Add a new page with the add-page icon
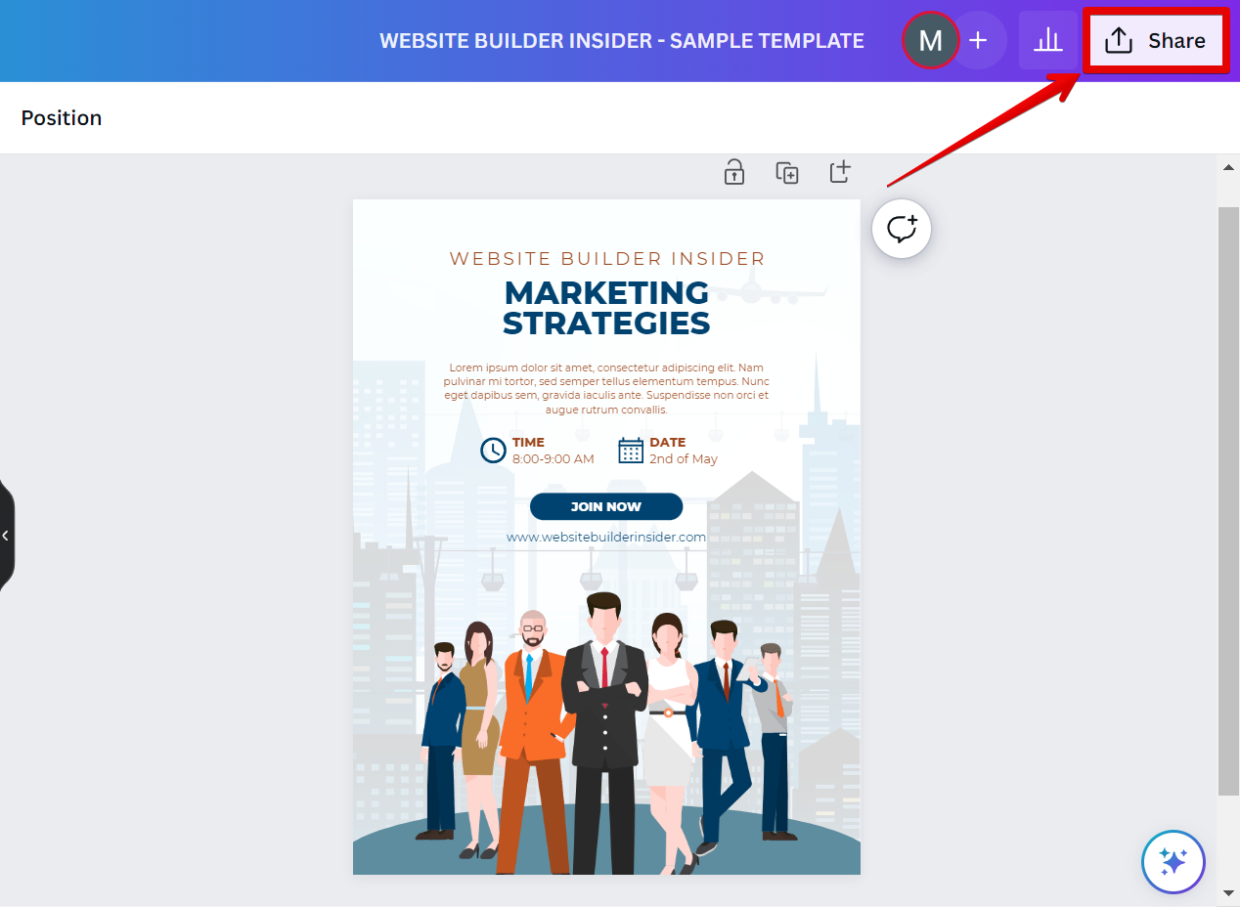1240x907 pixels. coord(840,172)
